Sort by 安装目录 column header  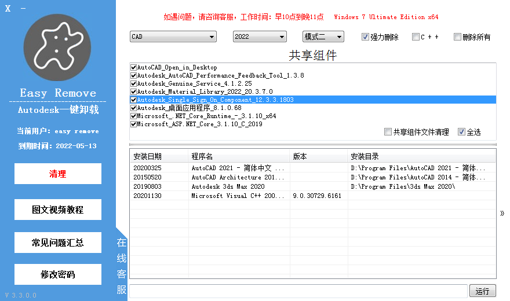point(421,156)
